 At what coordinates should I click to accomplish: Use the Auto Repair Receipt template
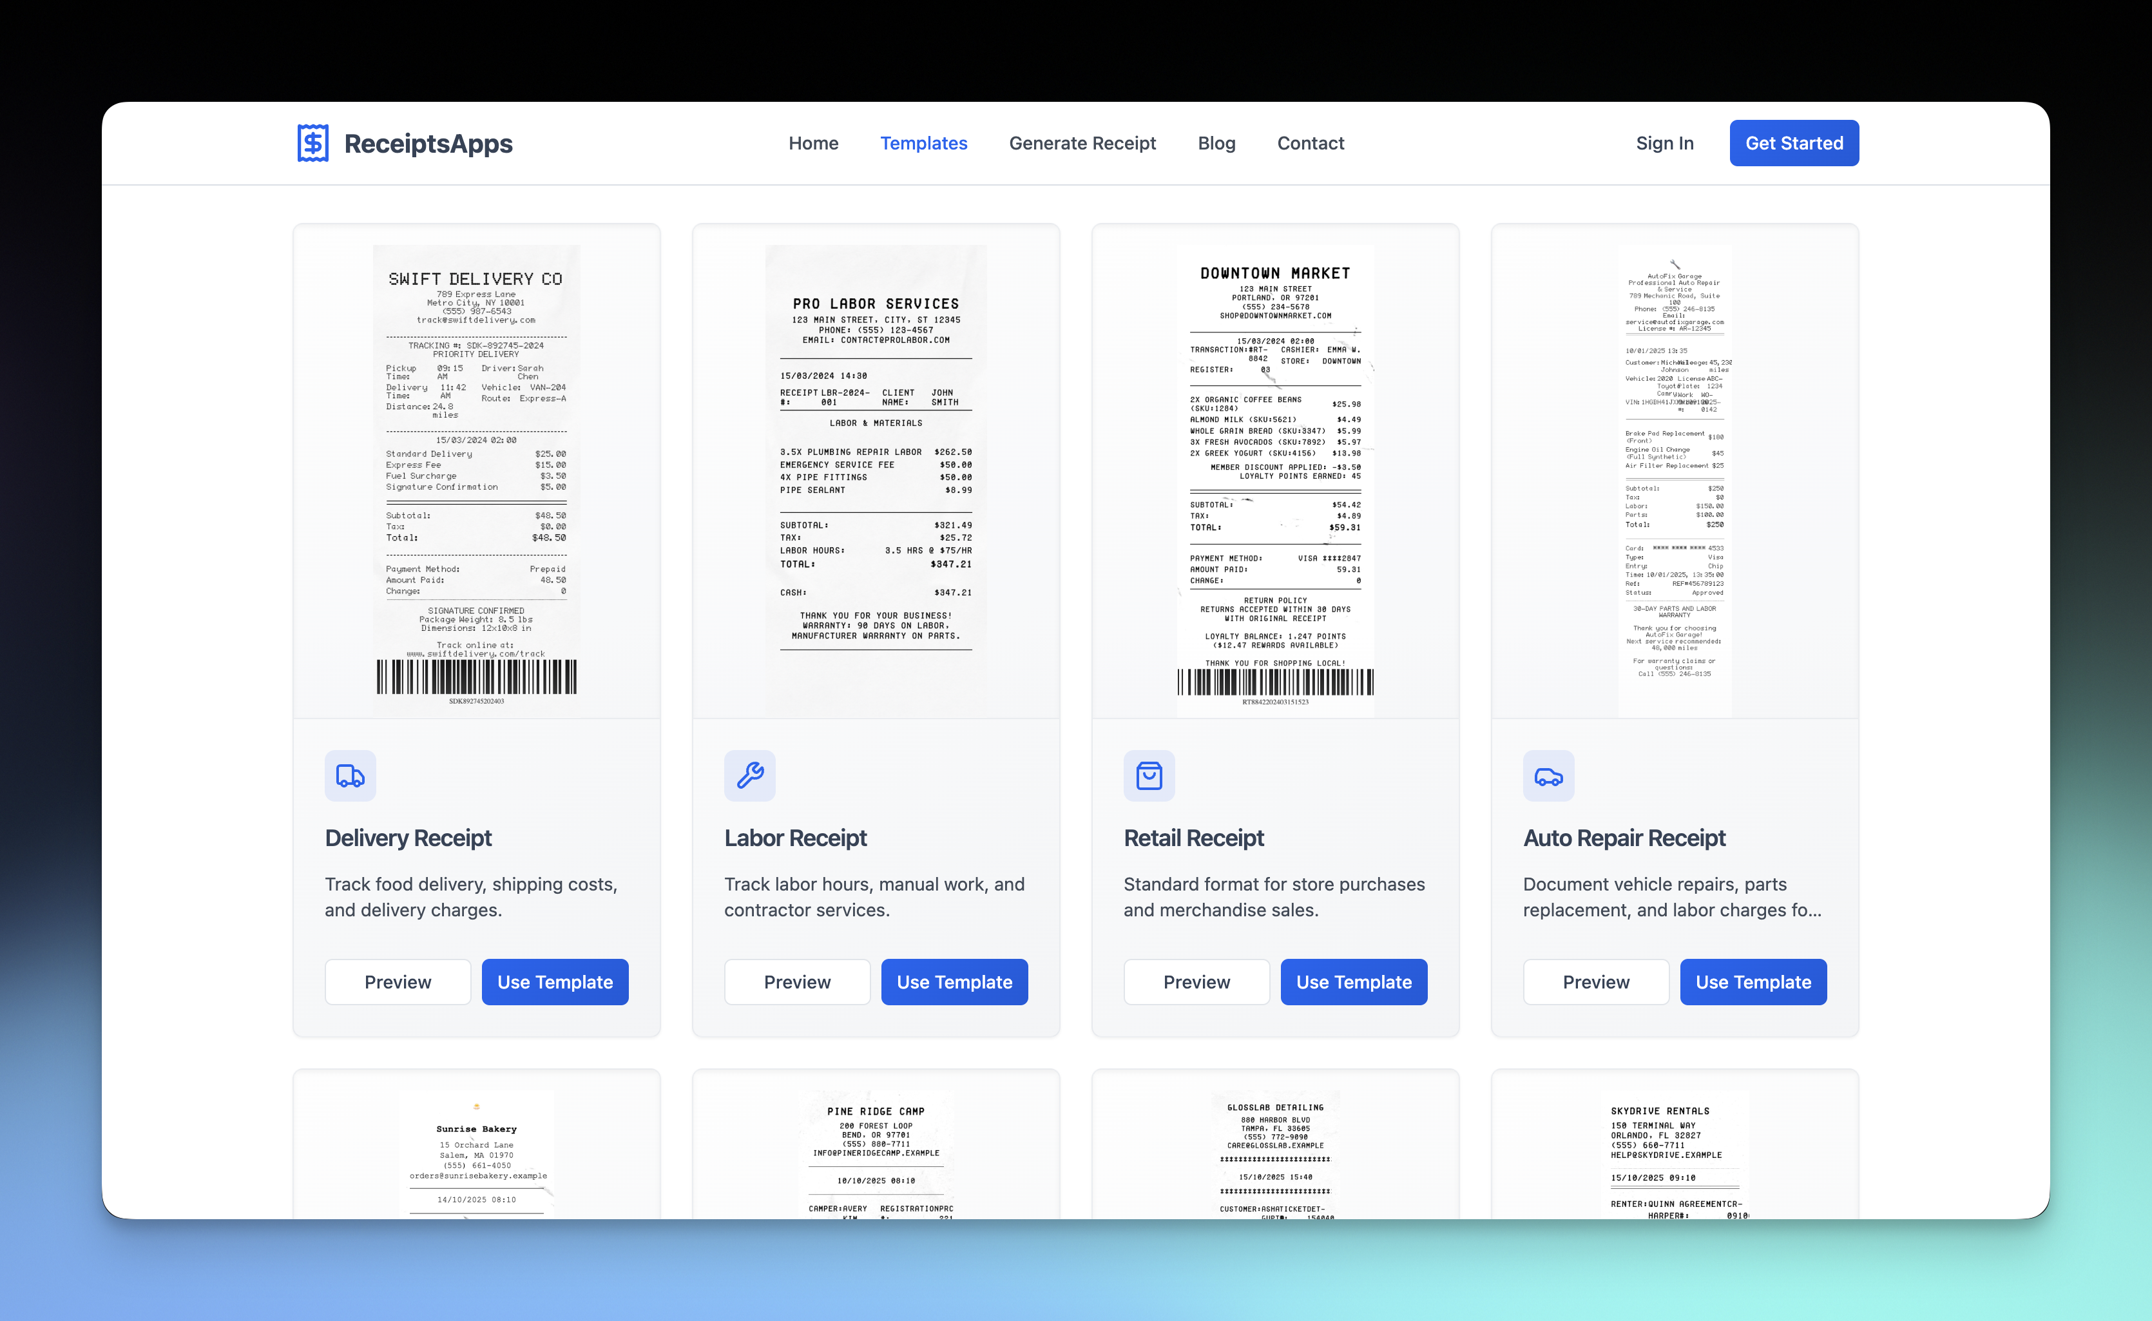point(1753,982)
